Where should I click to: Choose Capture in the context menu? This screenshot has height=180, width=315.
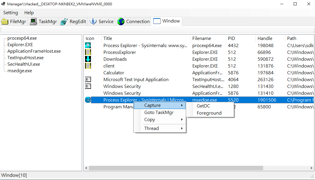(160, 105)
